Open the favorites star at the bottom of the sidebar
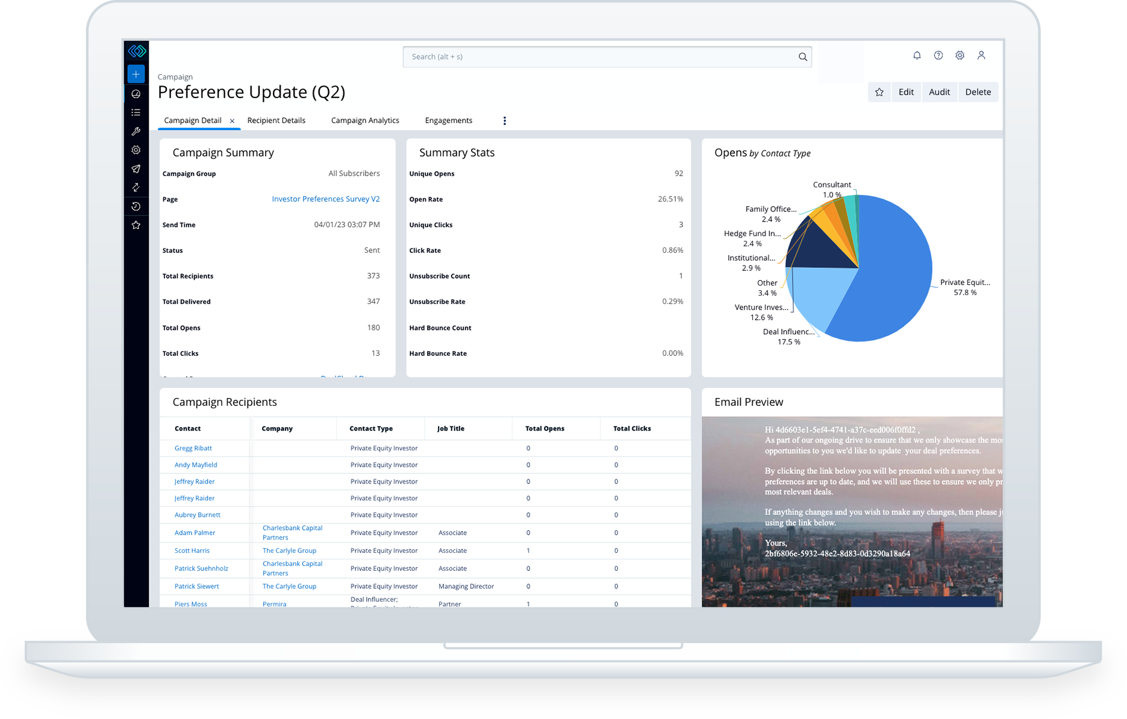This screenshot has width=1127, height=719. [136, 225]
